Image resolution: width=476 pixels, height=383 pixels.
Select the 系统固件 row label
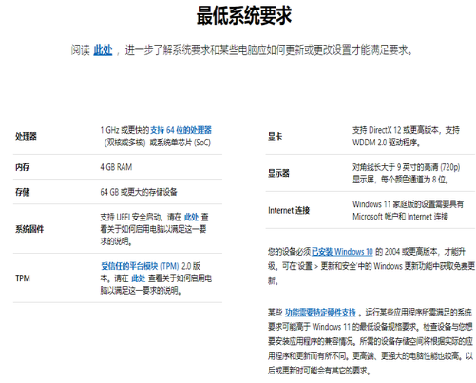click(29, 229)
